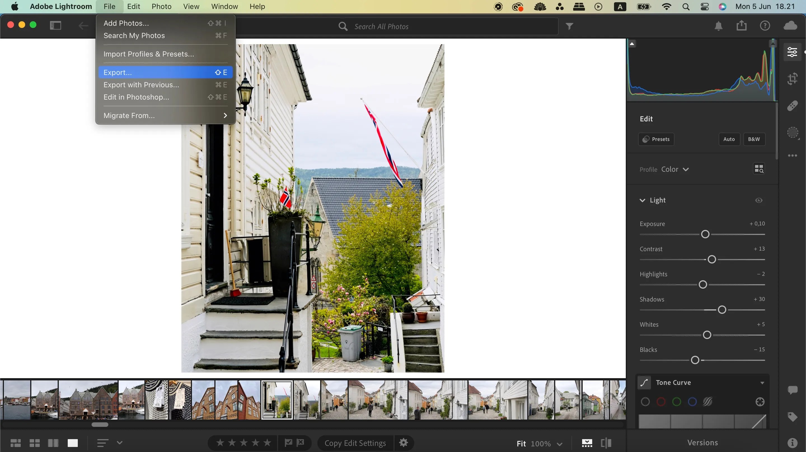Select the blue channel swatch in Tone Curve
The height and width of the screenshot is (452, 806).
(692, 402)
